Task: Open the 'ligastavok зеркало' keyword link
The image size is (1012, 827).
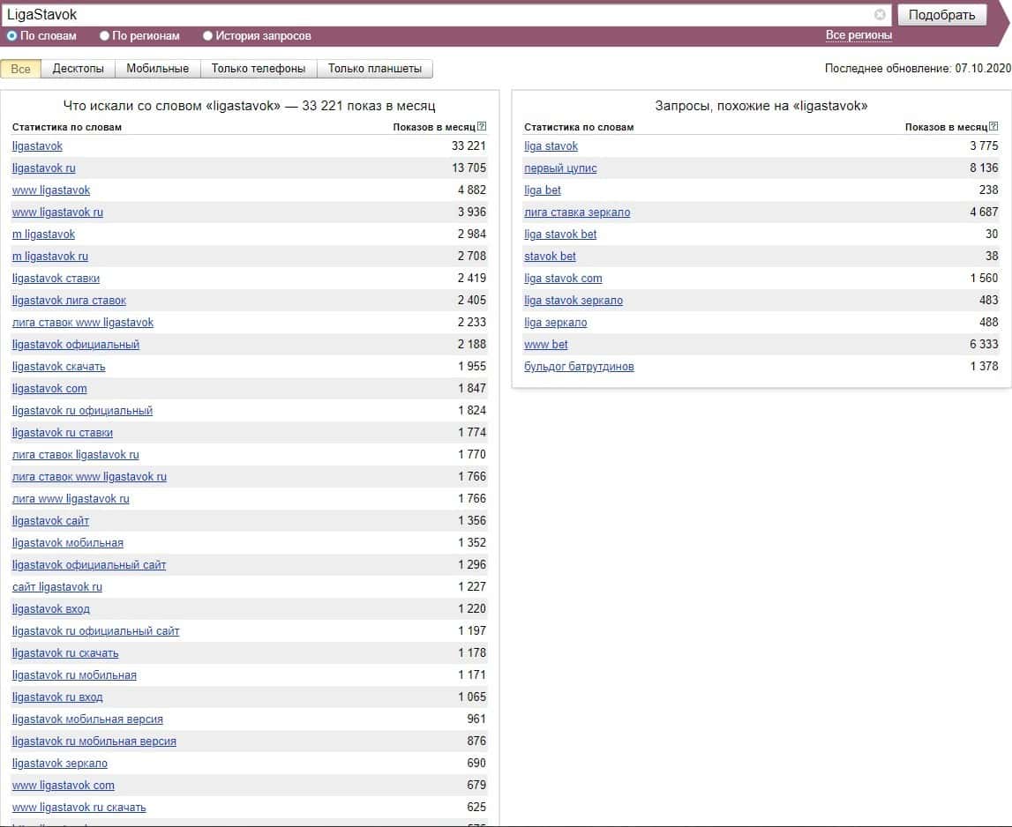Action: pos(60,764)
